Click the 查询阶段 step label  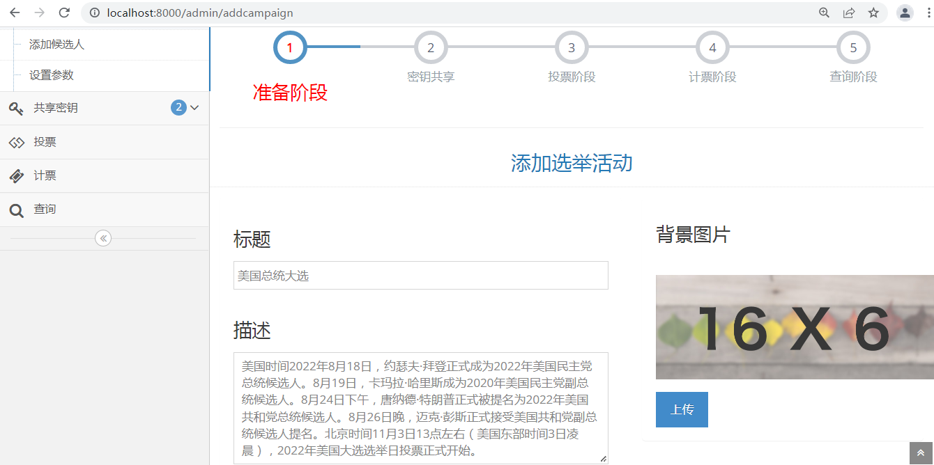(853, 77)
